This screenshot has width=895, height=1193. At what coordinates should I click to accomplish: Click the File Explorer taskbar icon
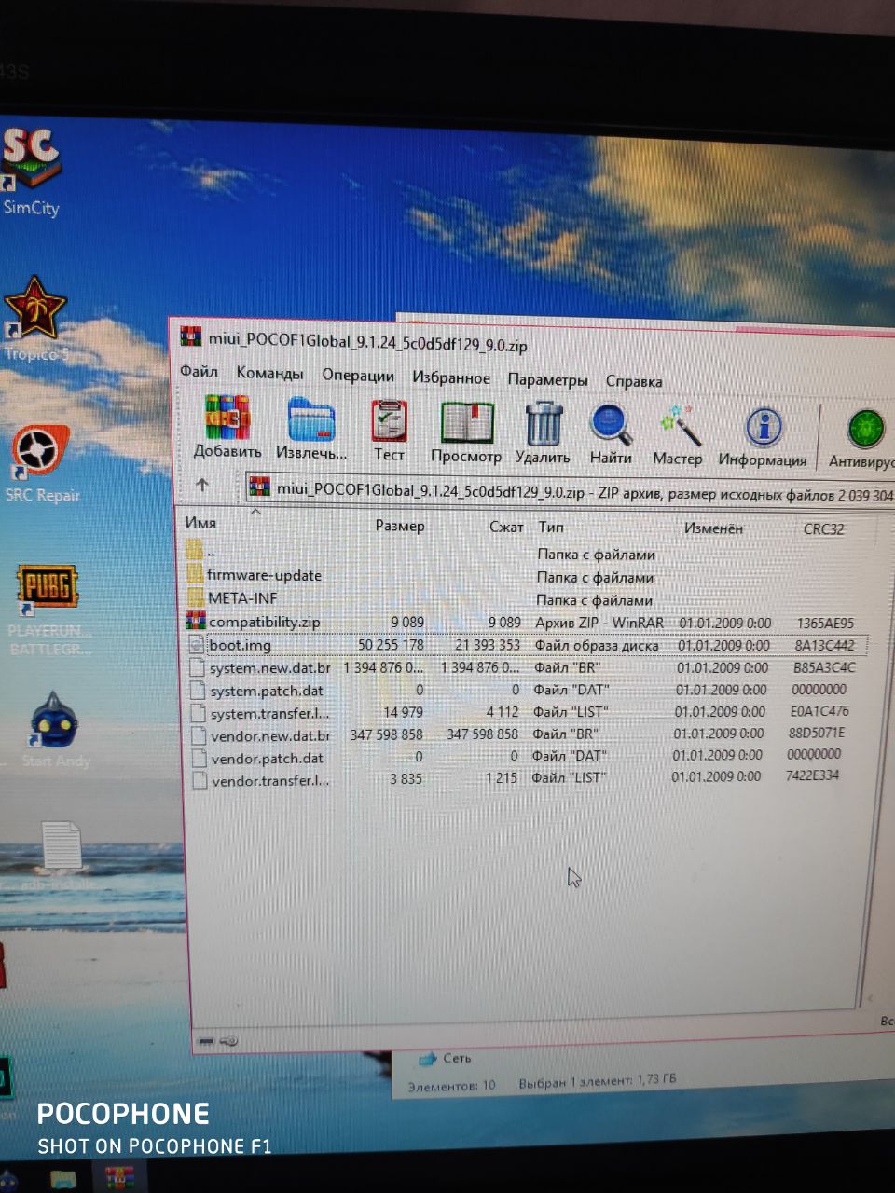click(62, 1179)
